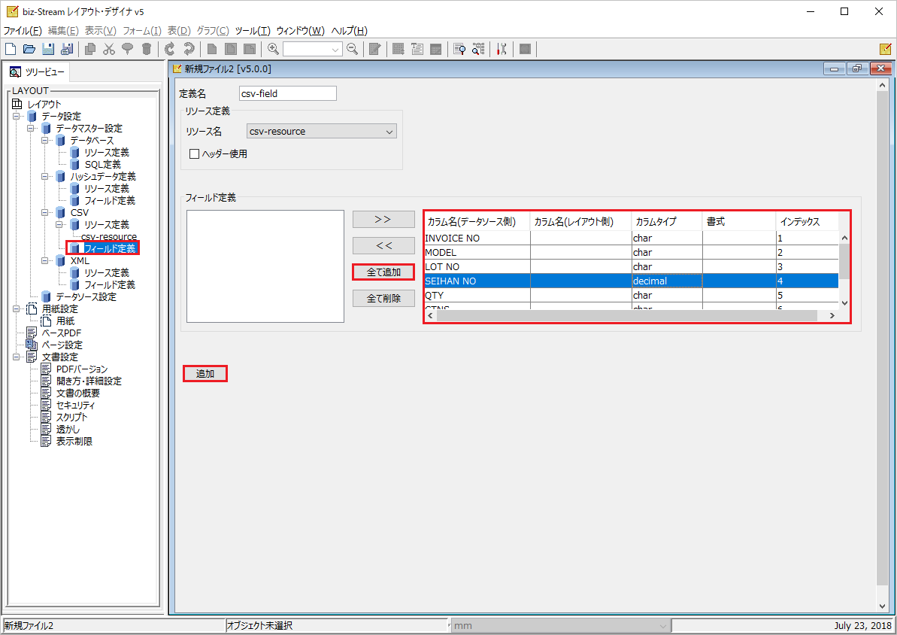The height and width of the screenshot is (635, 897).
Task: Click the save floppy disk icon
Action: pyautogui.click(x=48, y=49)
